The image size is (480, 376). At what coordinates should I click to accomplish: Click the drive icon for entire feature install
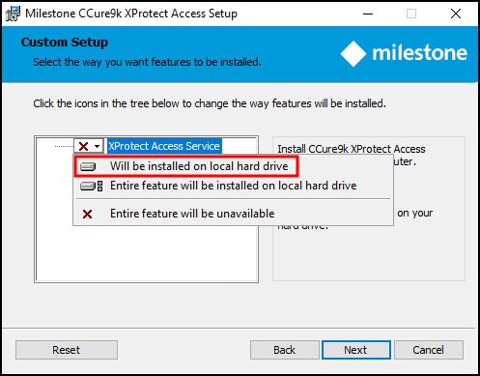point(92,186)
